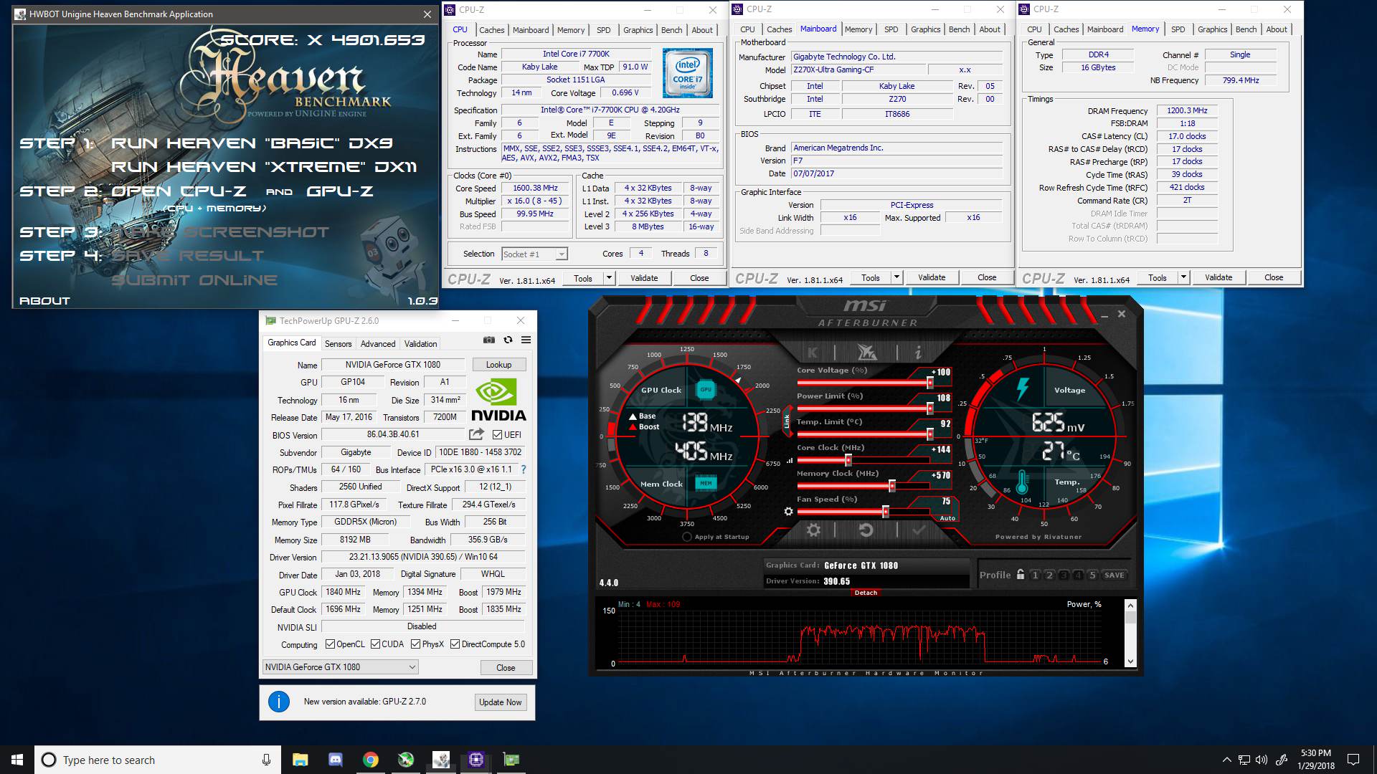
Task: Open GPU-Z hamburger menu
Action: coord(526,340)
